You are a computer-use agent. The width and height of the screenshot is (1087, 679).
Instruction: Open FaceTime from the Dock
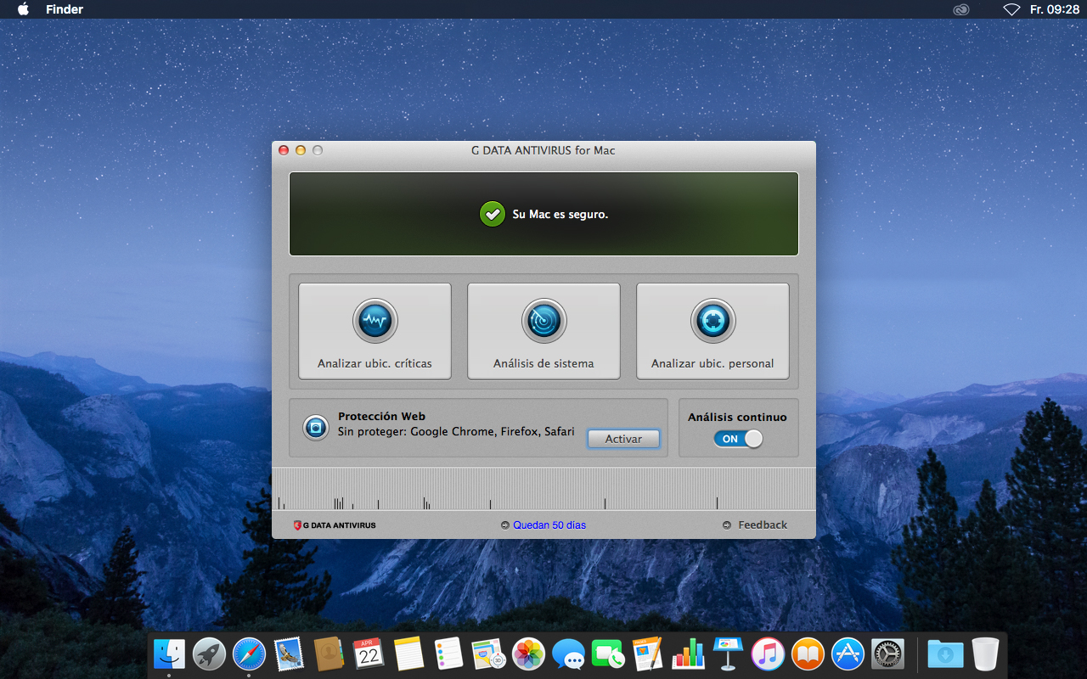[x=608, y=654]
